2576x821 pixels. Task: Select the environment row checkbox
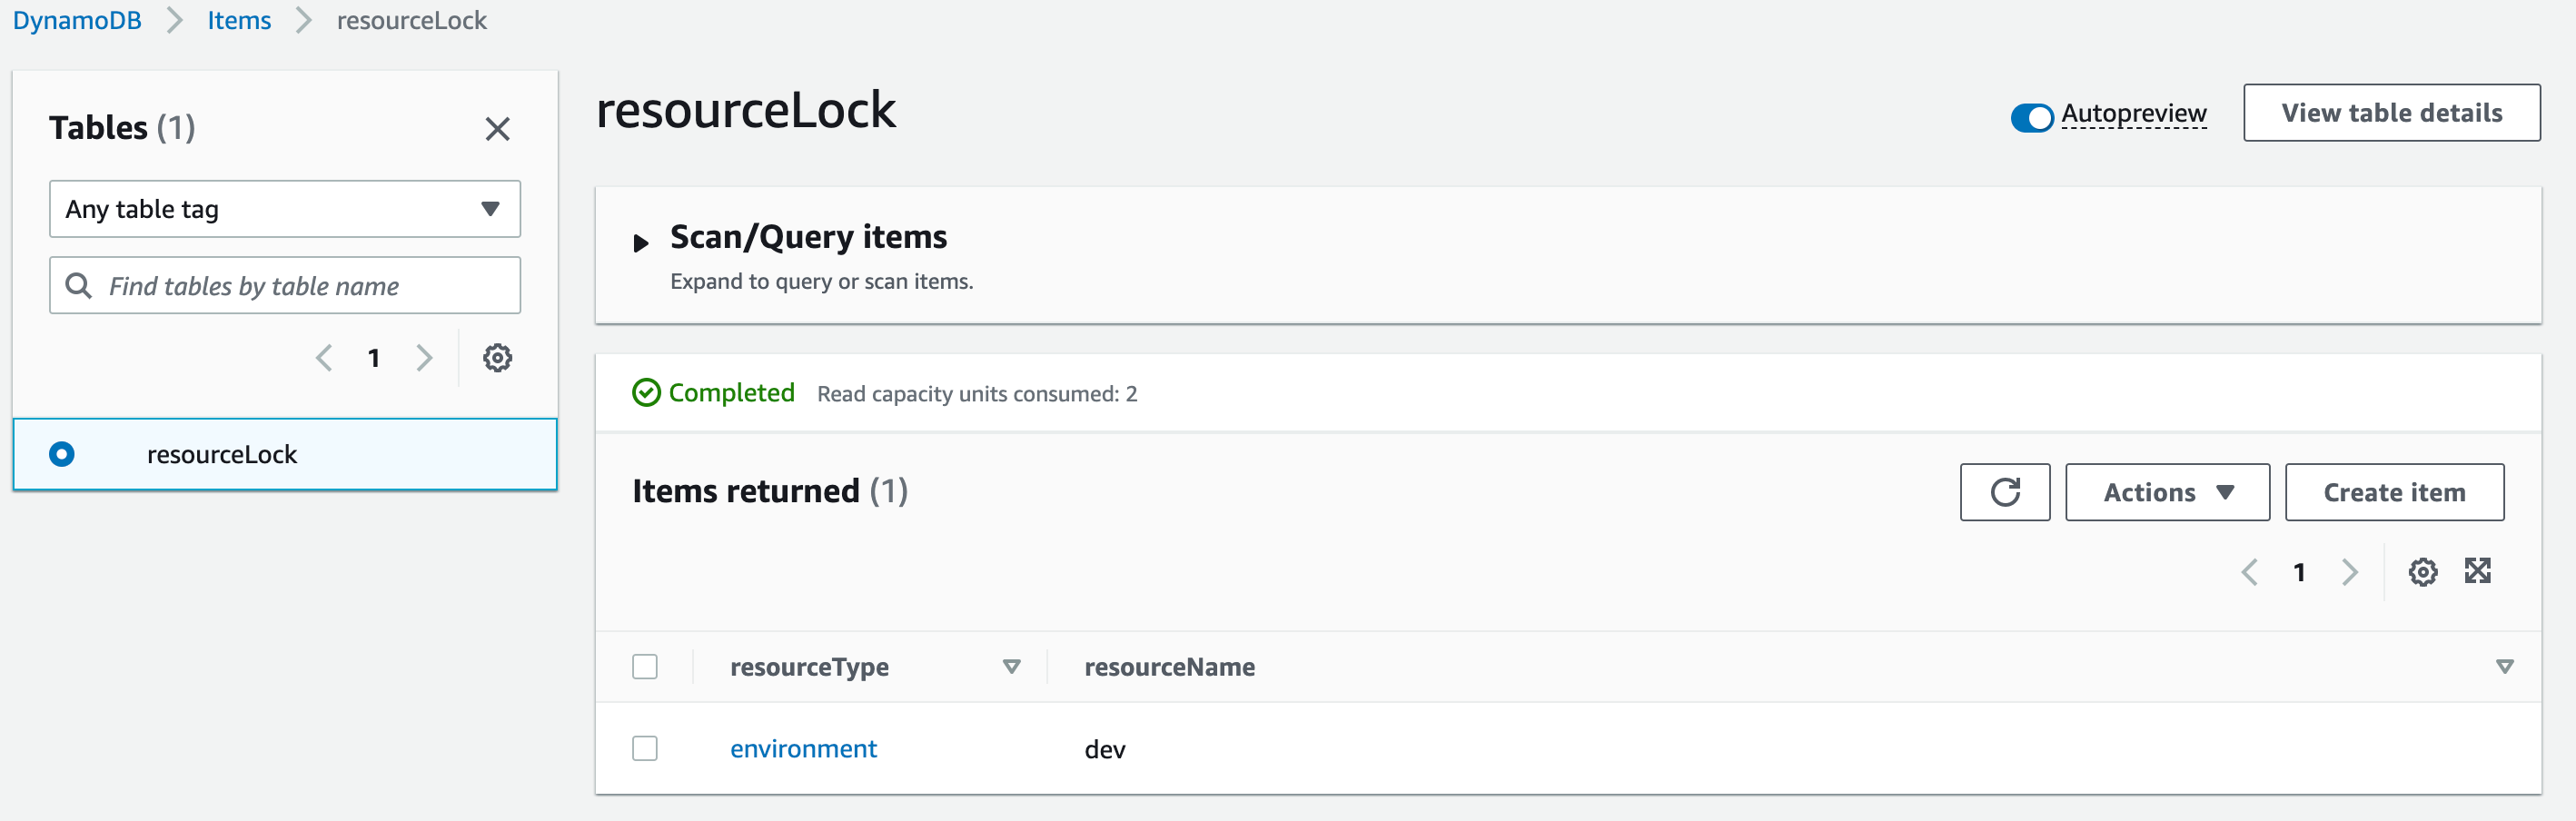[x=645, y=748]
